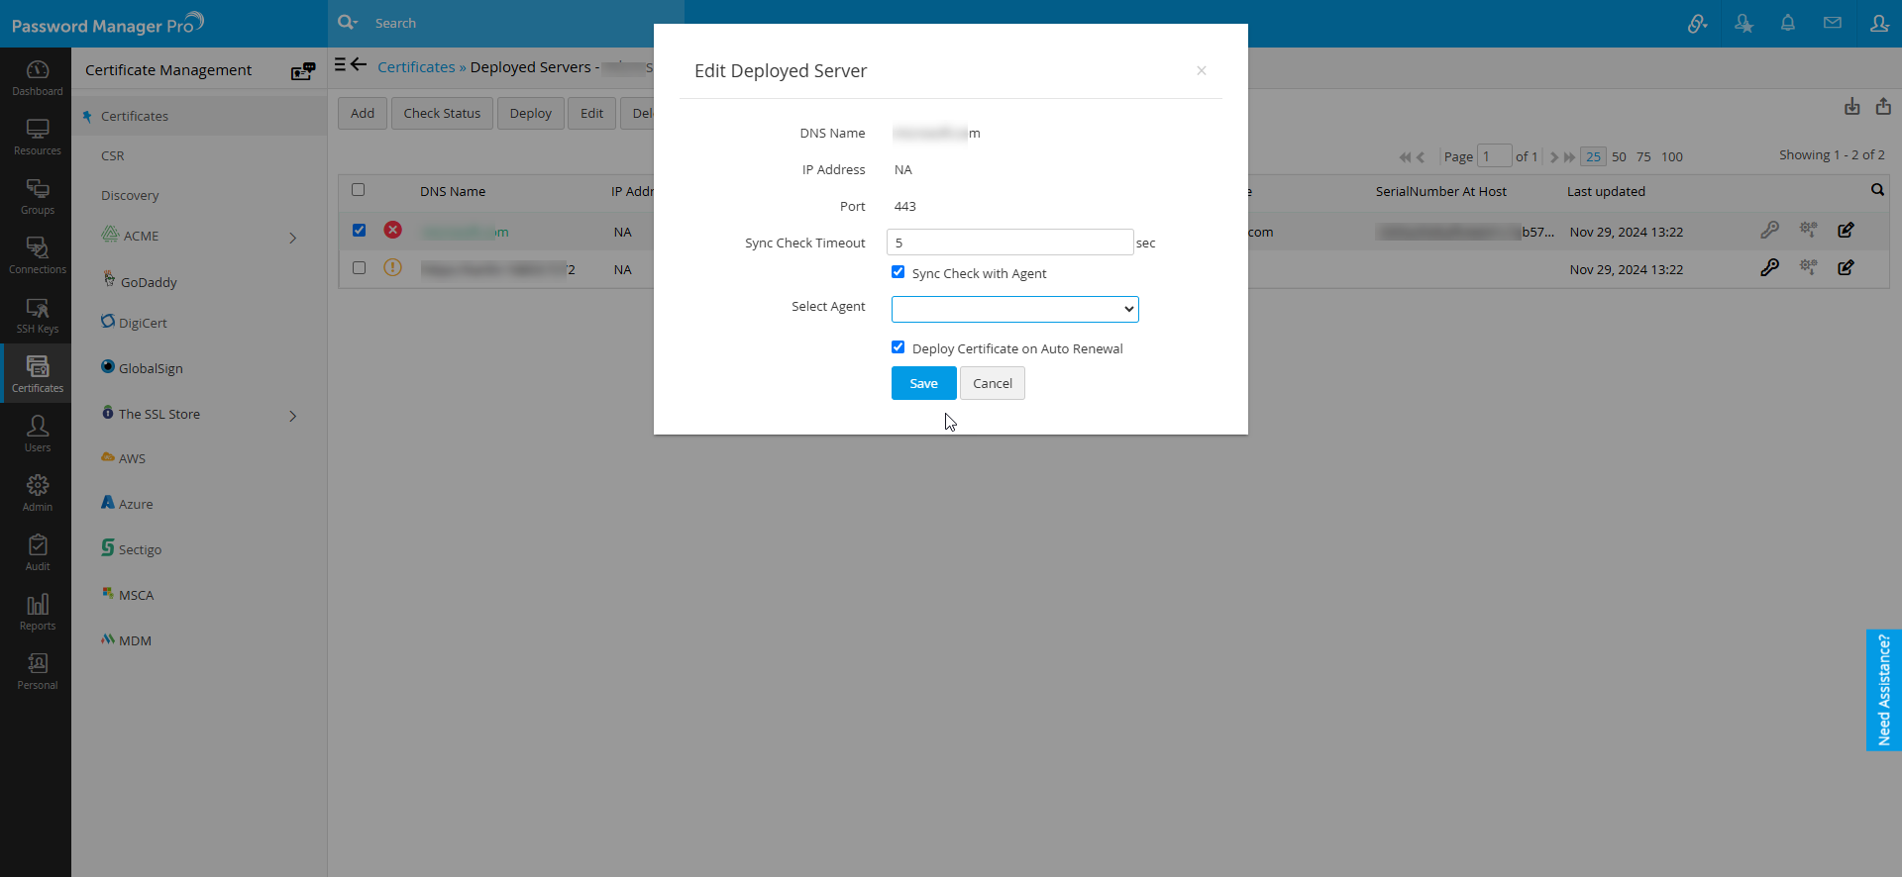Image resolution: width=1902 pixels, height=877 pixels.
Task: Click the starred user icon in header
Action: click(x=1743, y=23)
